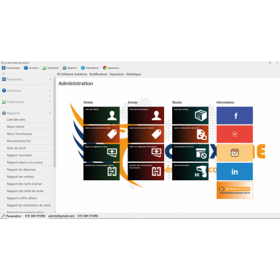Expand the Structures sidebar section
This screenshot has width=280, height=280.
tap(27, 90)
